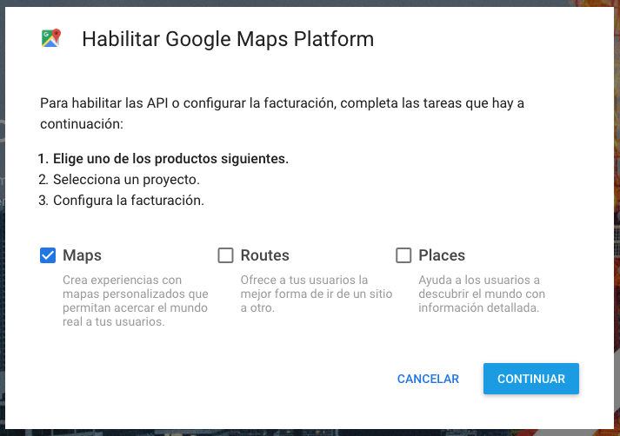Enable the Routes checkbox

226,255
